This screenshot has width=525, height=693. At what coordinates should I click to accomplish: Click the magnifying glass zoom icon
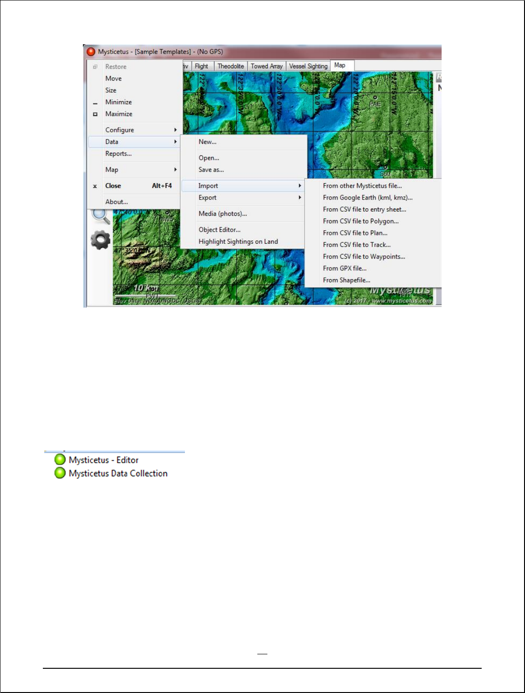tap(101, 216)
